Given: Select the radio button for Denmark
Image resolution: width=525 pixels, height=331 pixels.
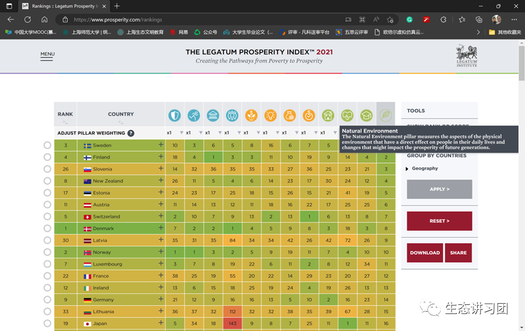Looking at the screenshot, I should click(47, 229).
